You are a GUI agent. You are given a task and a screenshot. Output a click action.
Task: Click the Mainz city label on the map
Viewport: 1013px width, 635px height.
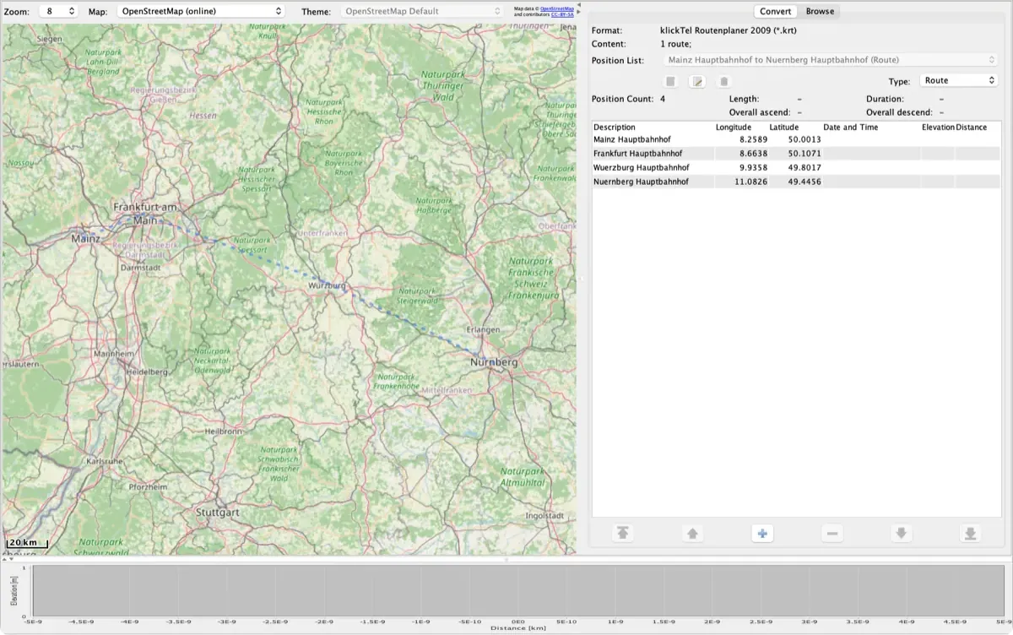85,239
